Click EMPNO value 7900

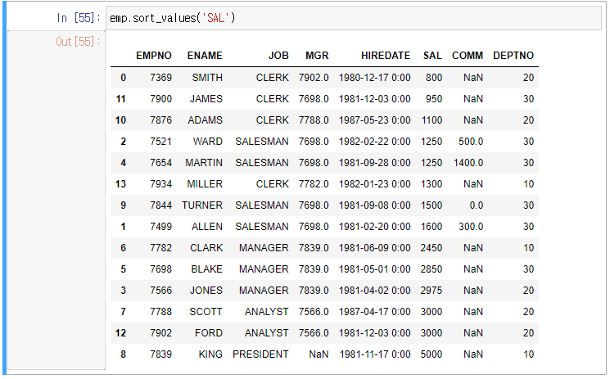[x=160, y=99]
